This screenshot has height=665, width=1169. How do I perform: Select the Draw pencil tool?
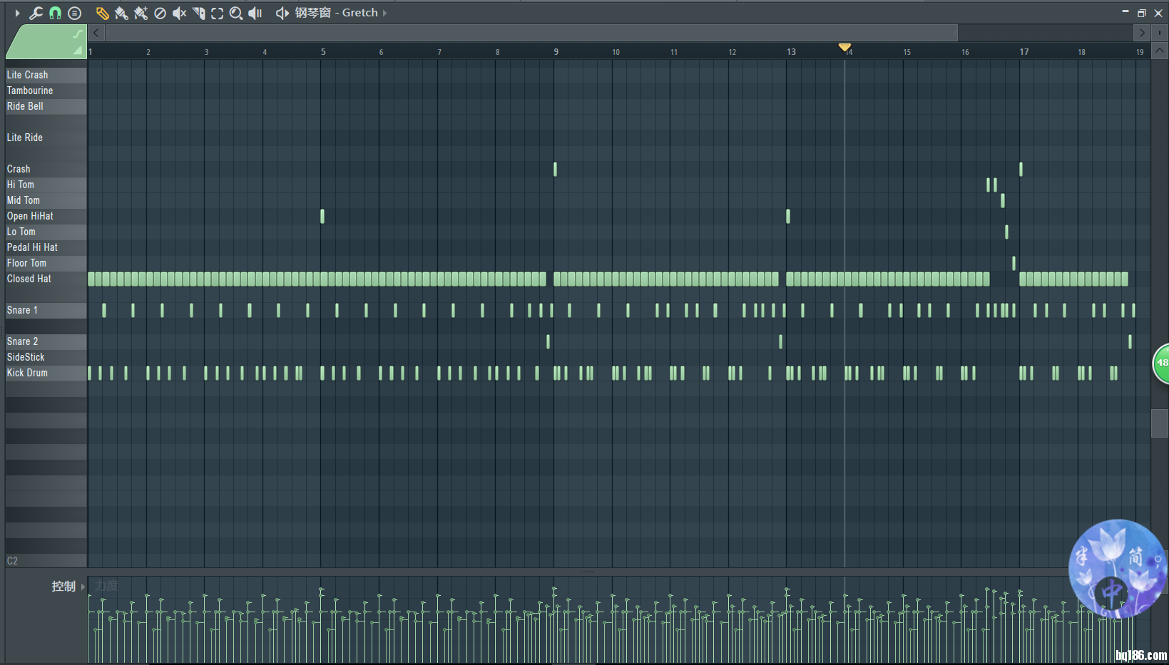[x=102, y=13]
